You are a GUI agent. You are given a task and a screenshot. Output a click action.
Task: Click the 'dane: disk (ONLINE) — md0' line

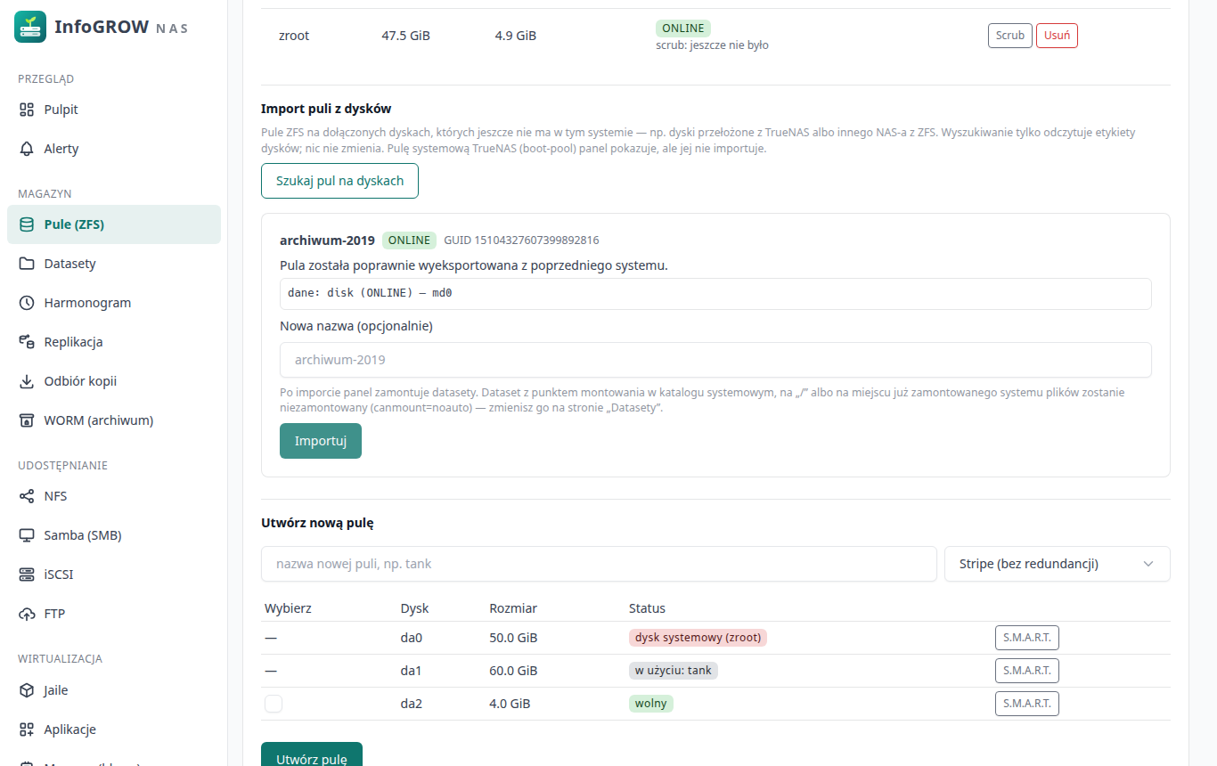715,293
